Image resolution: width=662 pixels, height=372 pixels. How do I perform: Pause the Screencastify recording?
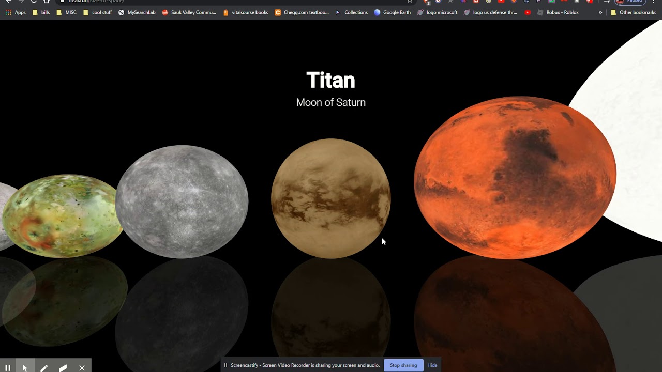pyautogui.click(x=8, y=368)
